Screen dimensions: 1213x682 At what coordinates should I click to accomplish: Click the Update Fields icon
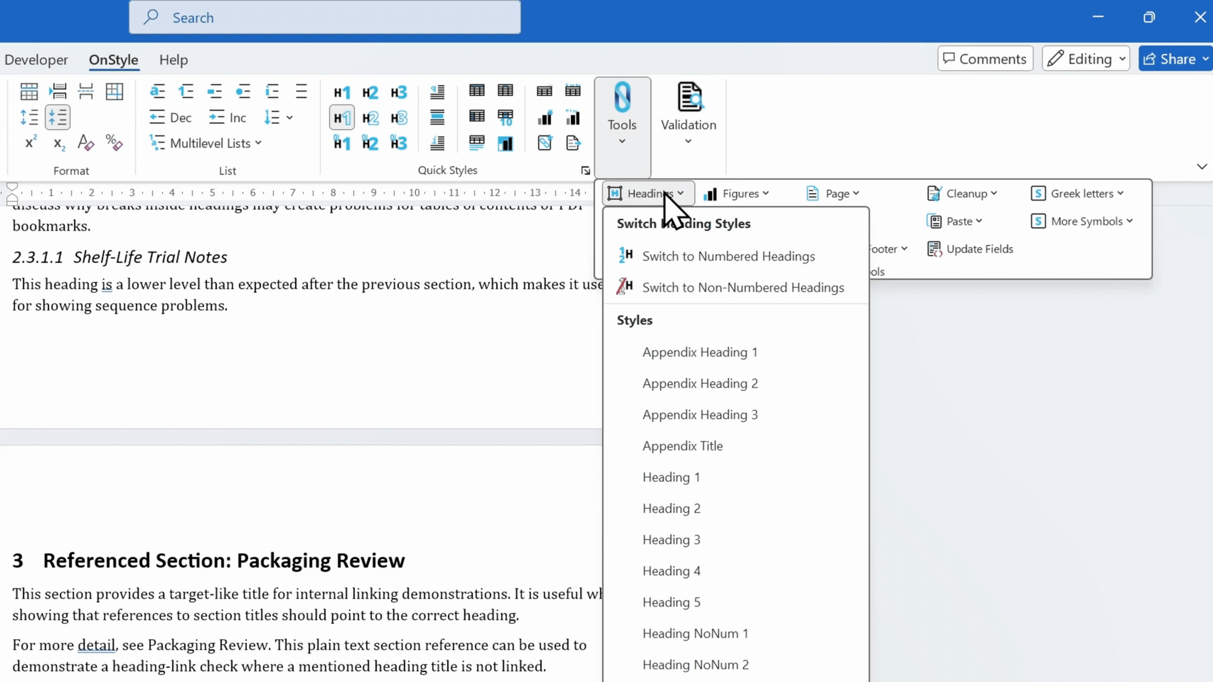point(934,249)
